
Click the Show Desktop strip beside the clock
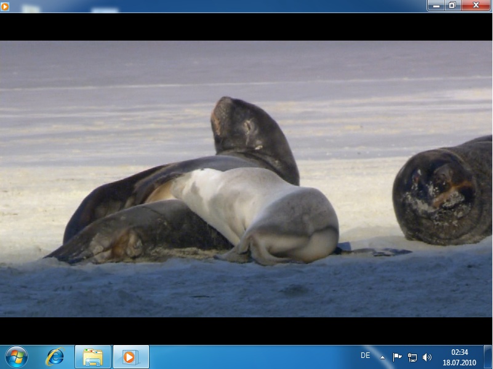point(487,357)
